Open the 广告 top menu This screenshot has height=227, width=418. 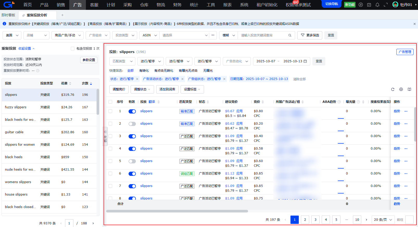[78, 5]
